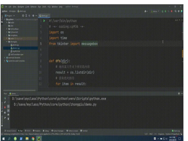The image size is (188, 141).
Task: Expand Scratches and Consoles node
Action: [x=5, y=61]
